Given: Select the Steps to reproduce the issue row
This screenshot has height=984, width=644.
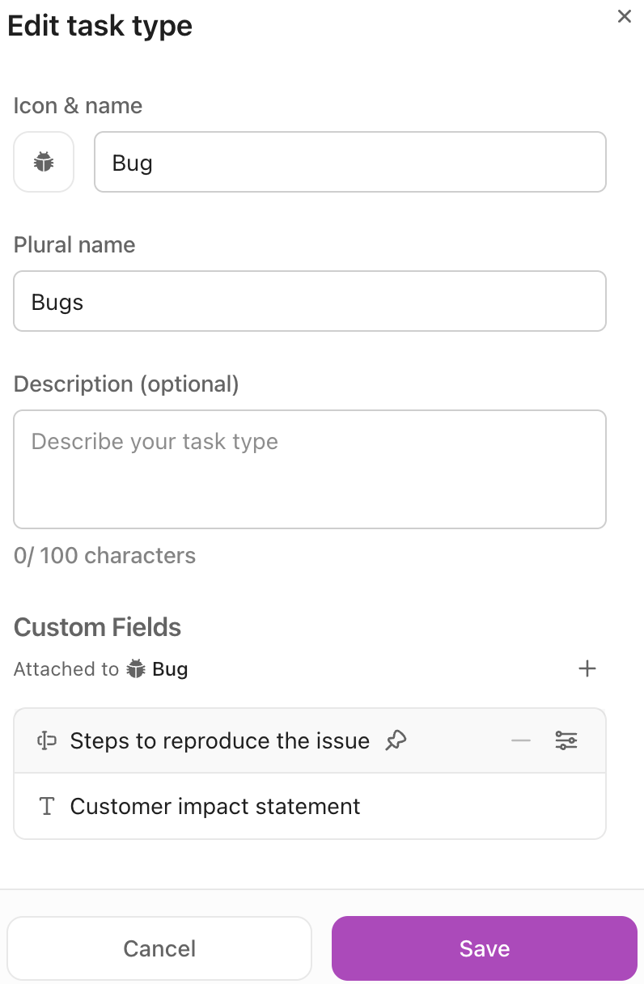Looking at the screenshot, I should click(218, 740).
